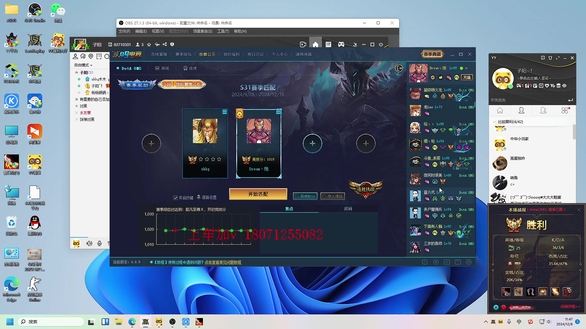Click the empty plus slot left of skkg card
This screenshot has height=329, width=586.
click(x=151, y=143)
